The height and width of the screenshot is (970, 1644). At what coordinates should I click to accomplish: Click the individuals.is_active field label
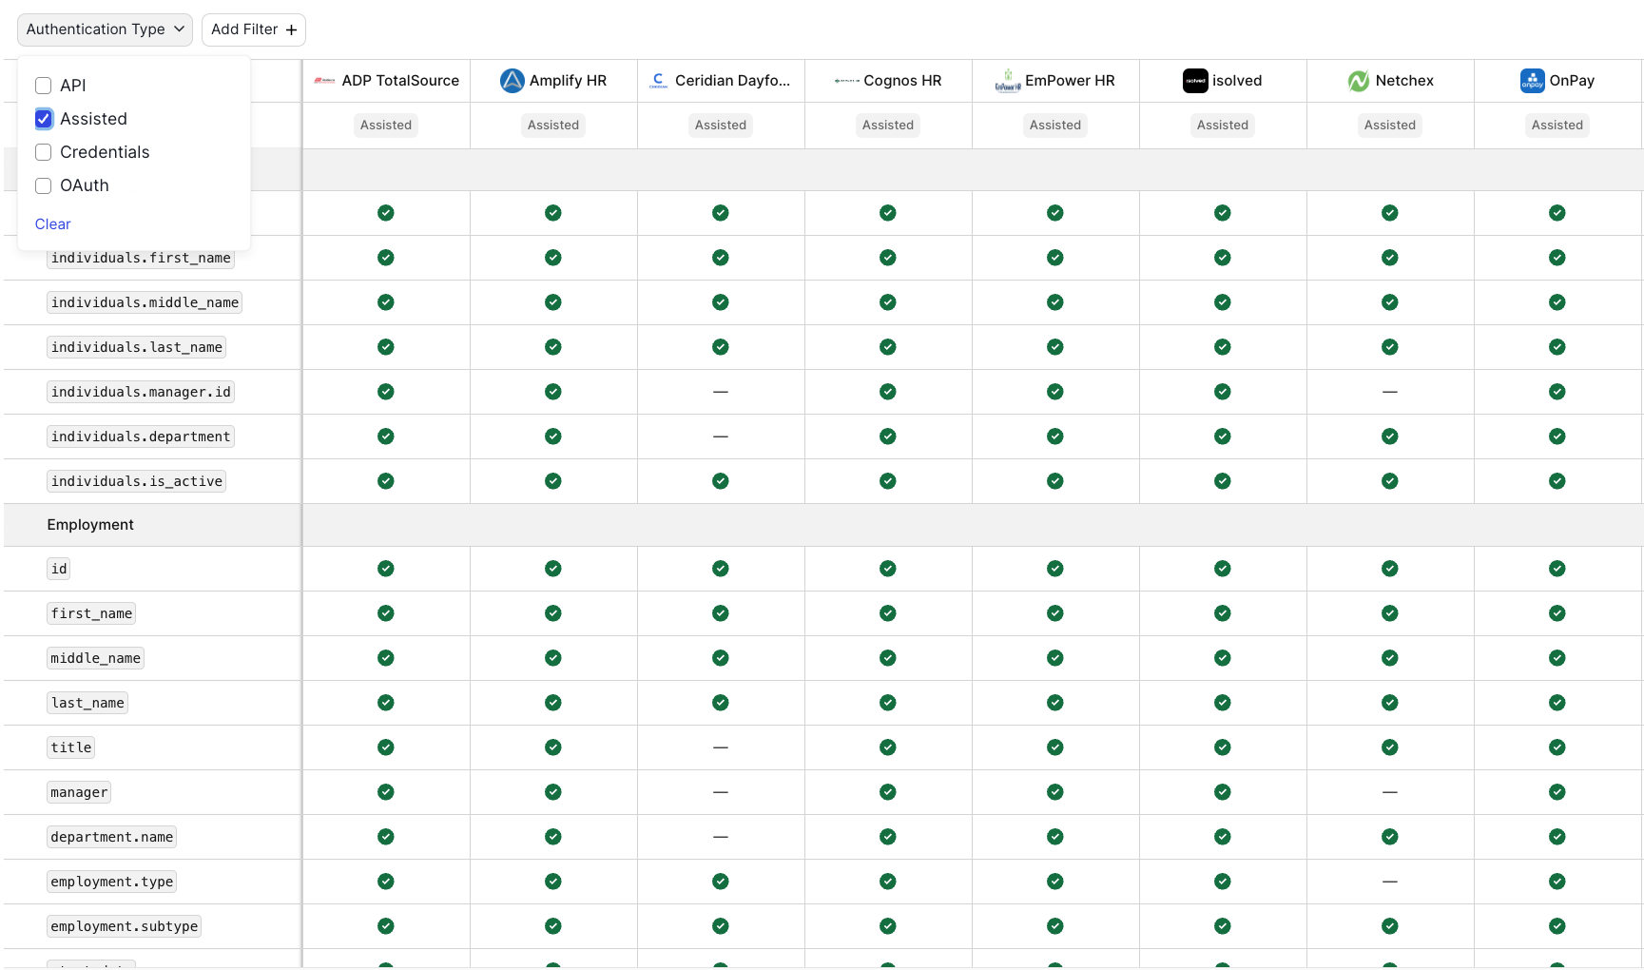pos(137,481)
